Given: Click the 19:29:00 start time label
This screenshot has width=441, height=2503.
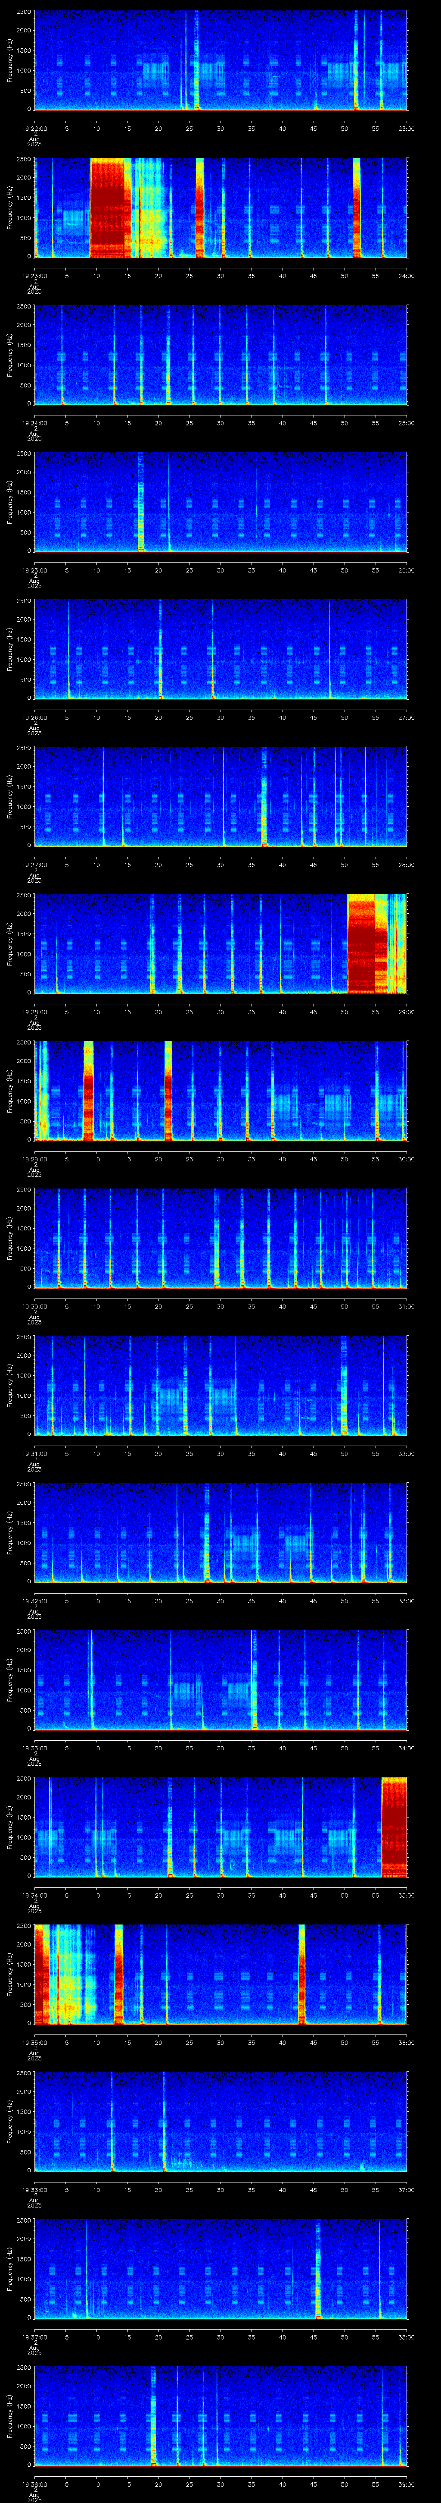Looking at the screenshot, I should 34,1159.
